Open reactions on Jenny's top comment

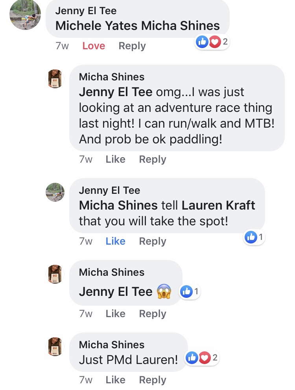(x=212, y=42)
